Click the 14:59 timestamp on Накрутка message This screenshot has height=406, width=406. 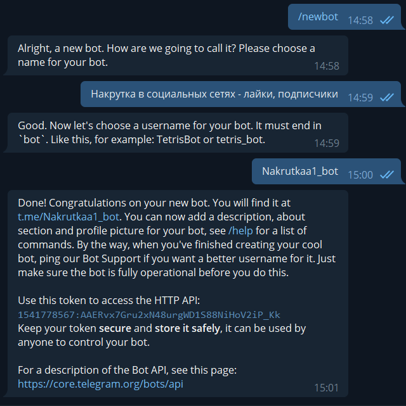tap(360, 98)
